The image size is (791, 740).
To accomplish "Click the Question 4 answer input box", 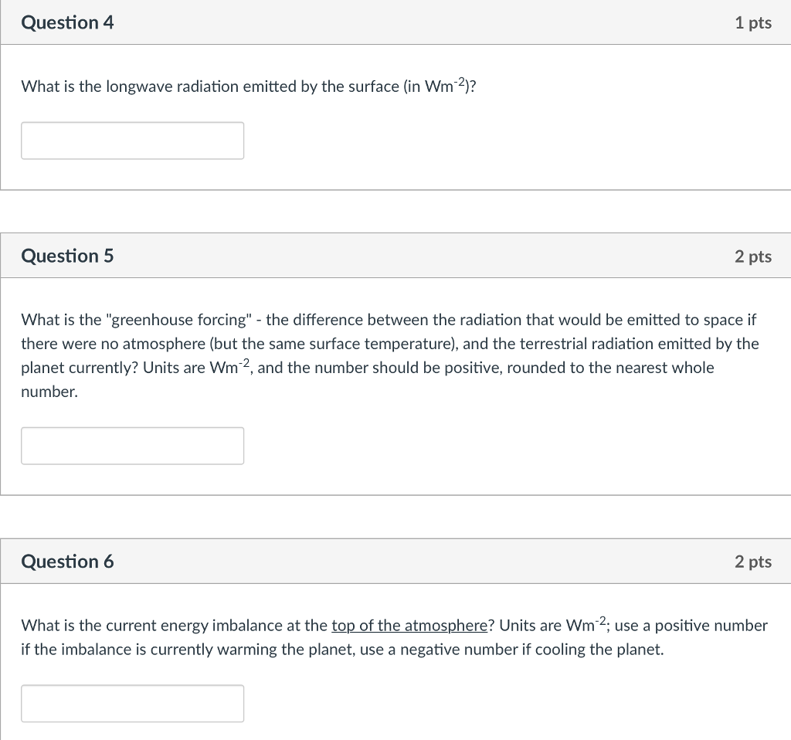I will click(132, 141).
